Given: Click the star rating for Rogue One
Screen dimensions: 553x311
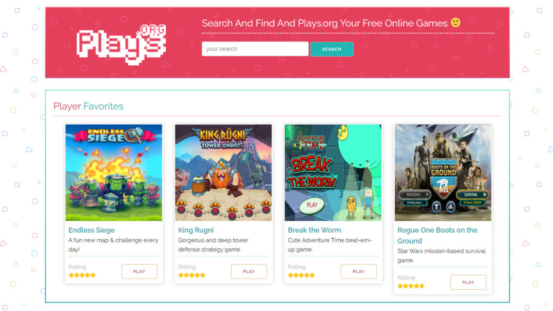Looking at the screenshot, I should 411,286.
